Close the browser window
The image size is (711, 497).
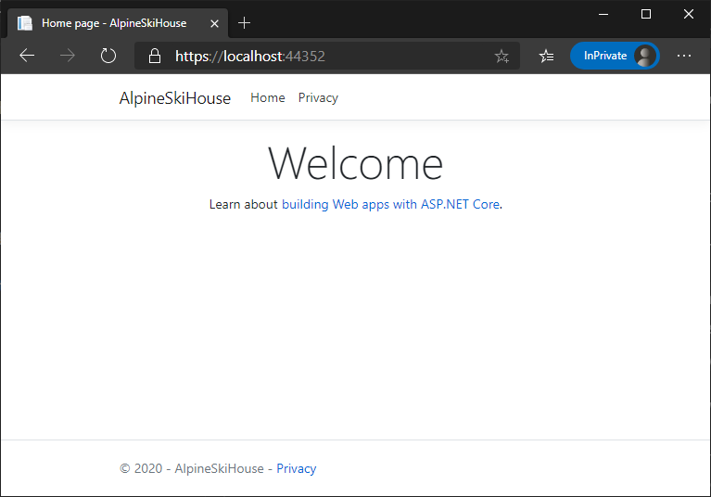click(689, 14)
